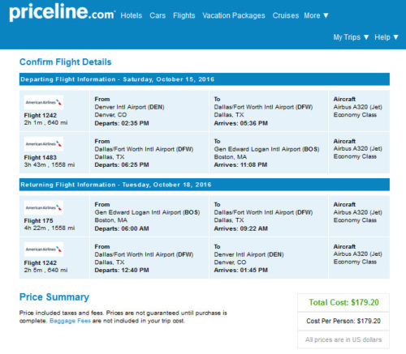Expand the More dropdown menu

316,15
